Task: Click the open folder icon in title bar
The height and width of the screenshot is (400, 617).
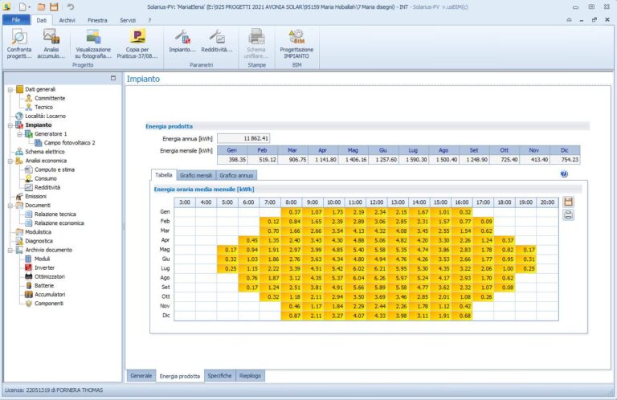Action: tap(41, 6)
